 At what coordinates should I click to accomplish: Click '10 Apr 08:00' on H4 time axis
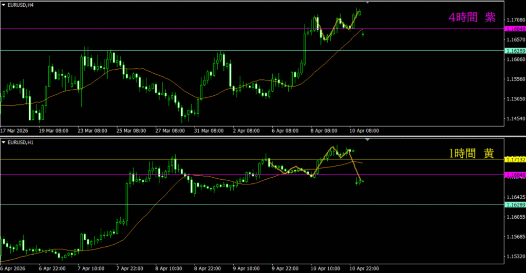click(364, 131)
